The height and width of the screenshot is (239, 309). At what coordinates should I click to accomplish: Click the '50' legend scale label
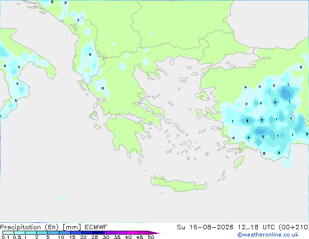click(x=151, y=237)
